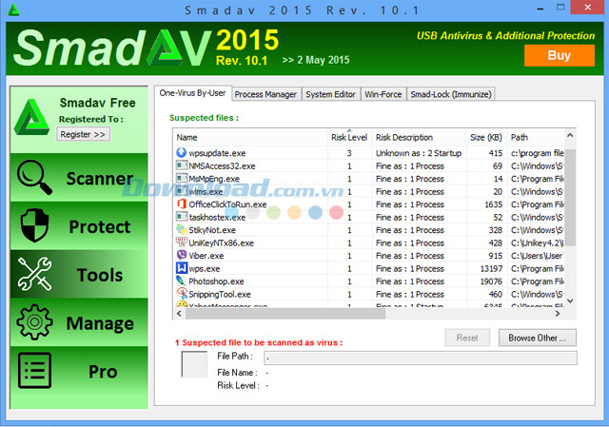Click the Scanner magnifying glass icon
The width and height of the screenshot is (609, 427).
(34, 178)
